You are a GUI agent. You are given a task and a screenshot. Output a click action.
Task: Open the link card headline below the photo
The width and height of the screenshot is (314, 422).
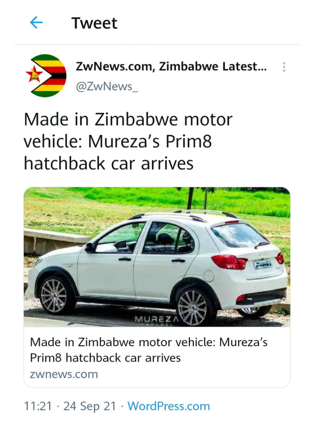pyautogui.click(x=149, y=350)
